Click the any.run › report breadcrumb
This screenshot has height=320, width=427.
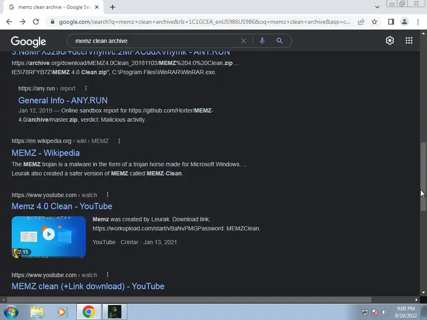click(x=47, y=88)
